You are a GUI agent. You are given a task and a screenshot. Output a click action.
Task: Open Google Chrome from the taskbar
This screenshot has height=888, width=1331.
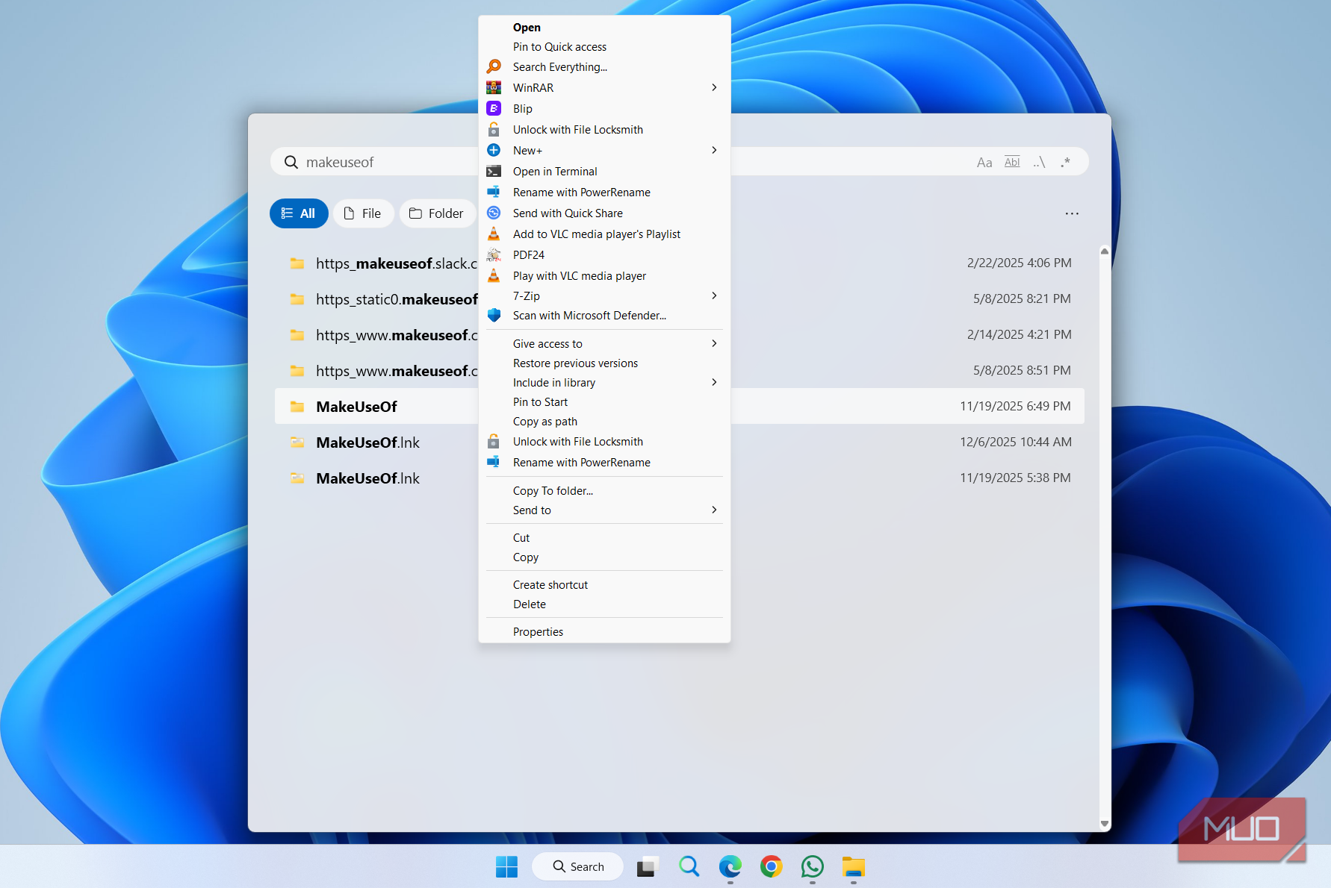771,866
